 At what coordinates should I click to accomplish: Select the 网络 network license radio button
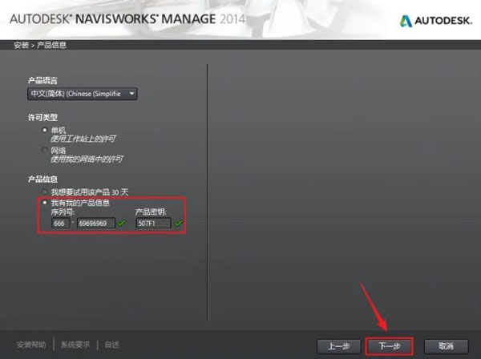(x=45, y=150)
